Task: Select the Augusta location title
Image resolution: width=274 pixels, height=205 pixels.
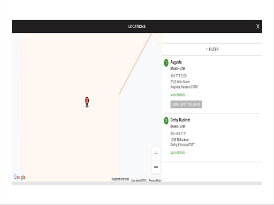Action: [x=176, y=62]
